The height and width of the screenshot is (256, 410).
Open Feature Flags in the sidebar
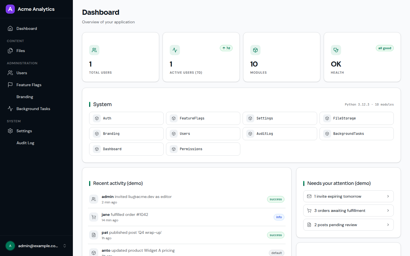point(36,85)
